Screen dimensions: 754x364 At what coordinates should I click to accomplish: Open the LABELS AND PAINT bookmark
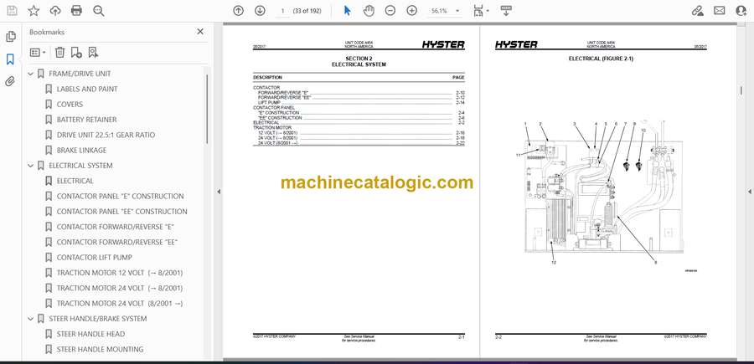pyautogui.click(x=87, y=90)
